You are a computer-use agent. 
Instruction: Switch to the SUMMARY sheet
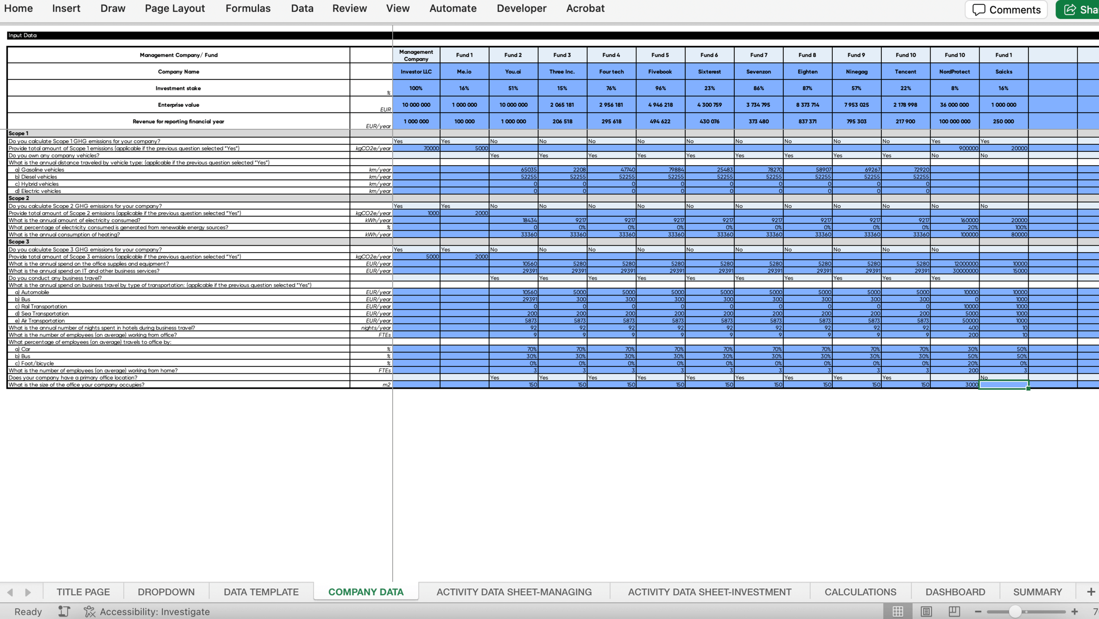coord(1038,592)
